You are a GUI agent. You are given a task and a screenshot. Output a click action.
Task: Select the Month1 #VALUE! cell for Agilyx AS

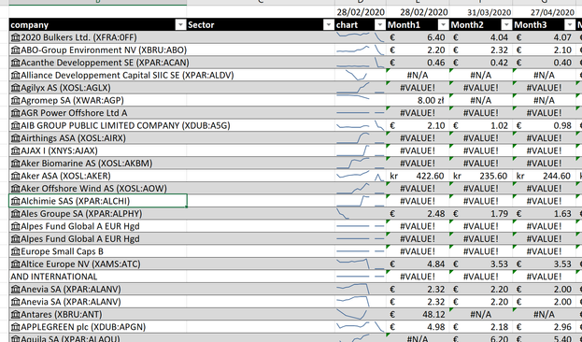418,88
